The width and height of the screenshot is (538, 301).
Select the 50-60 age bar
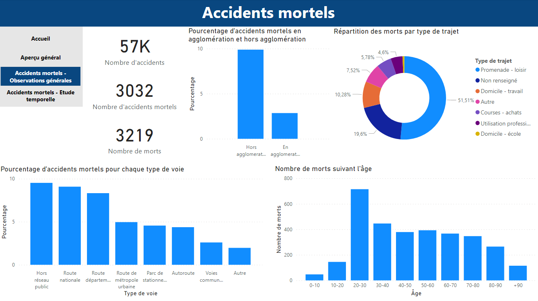[x=427, y=255]
